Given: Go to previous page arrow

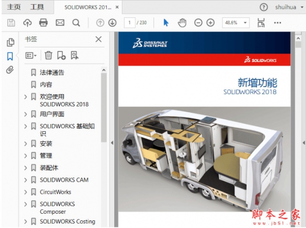Looking at the screenshot, I should [100, 23].
